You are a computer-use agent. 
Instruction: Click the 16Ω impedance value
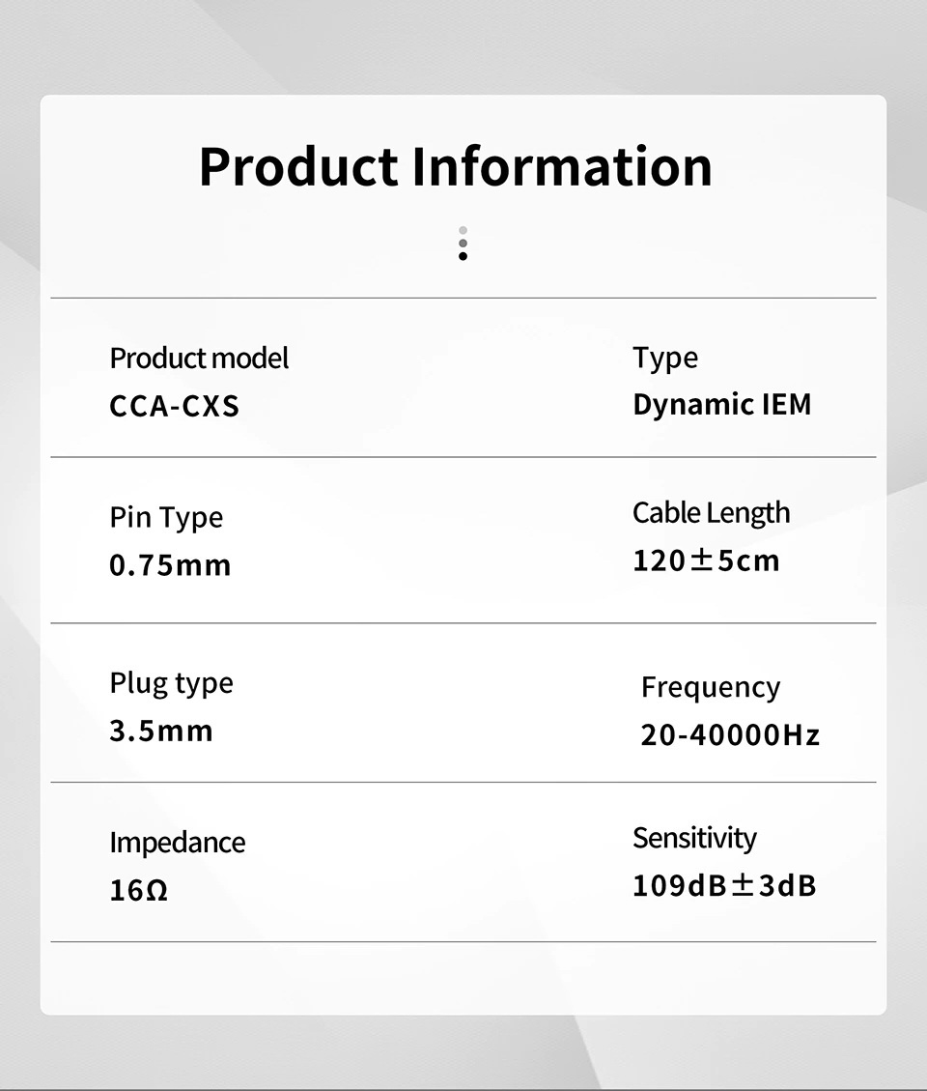point(139,890)
